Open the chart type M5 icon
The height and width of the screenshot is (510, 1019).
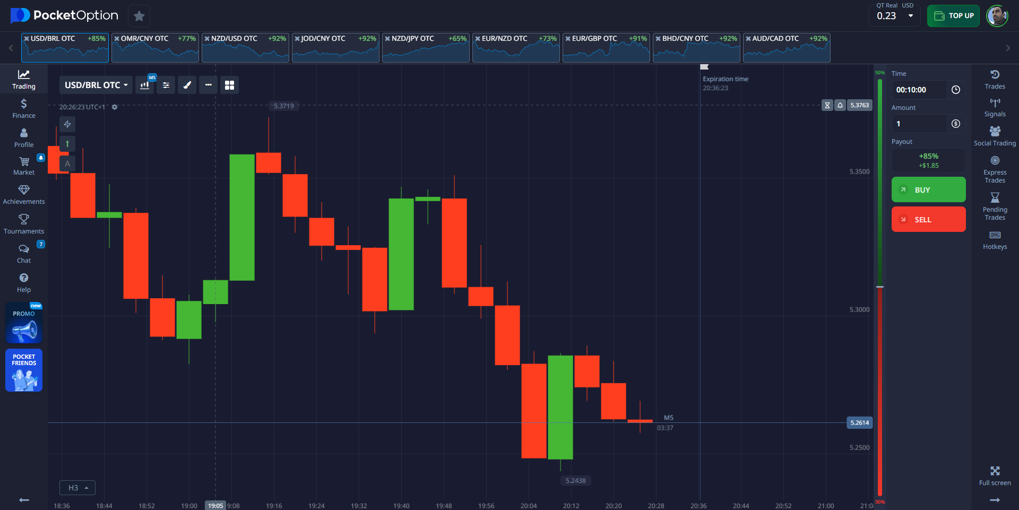pyautogui.click(x=144, y=85)
